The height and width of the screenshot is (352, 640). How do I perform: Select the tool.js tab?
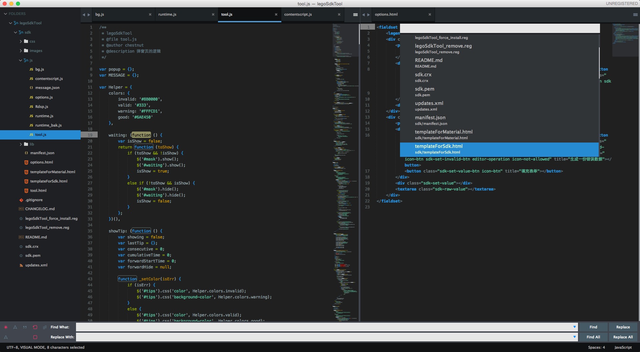point(249,14)
